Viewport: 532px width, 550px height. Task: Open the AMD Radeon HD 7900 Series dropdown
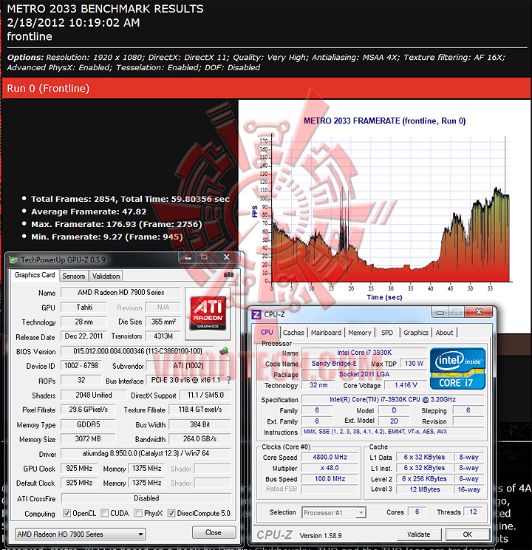81,534
